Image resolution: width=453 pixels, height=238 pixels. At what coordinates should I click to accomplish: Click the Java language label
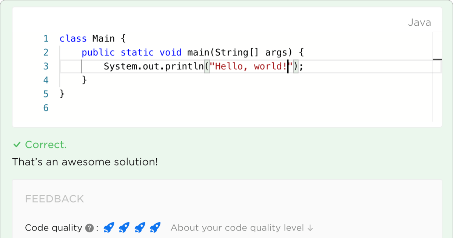(x=419, y=23)
